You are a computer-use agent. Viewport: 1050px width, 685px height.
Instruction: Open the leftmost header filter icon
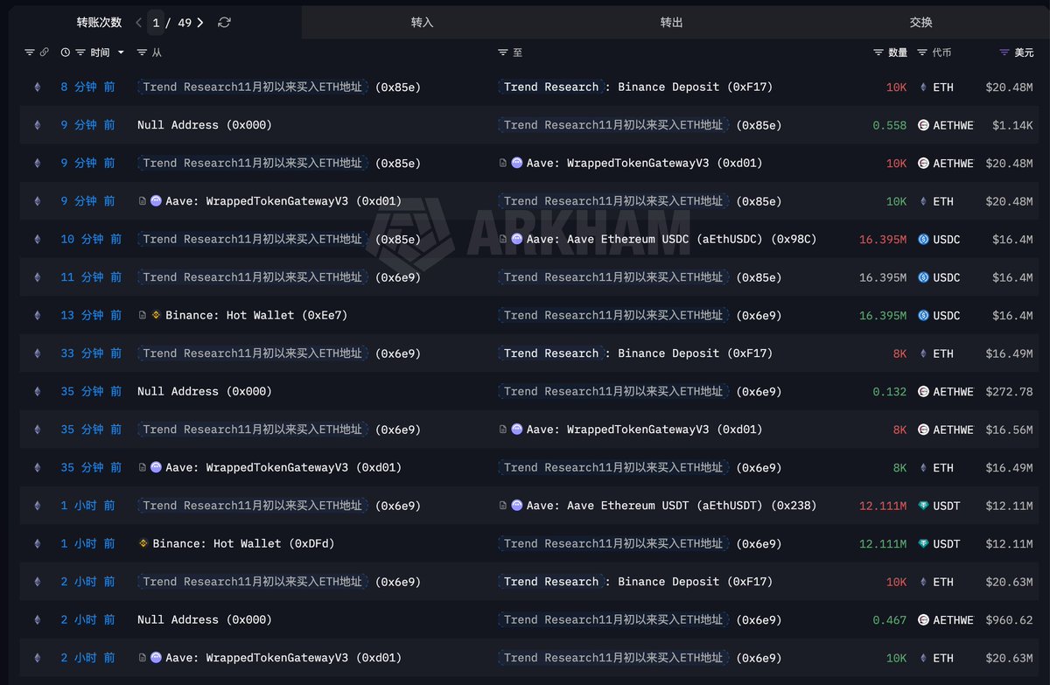pos(29,52)
